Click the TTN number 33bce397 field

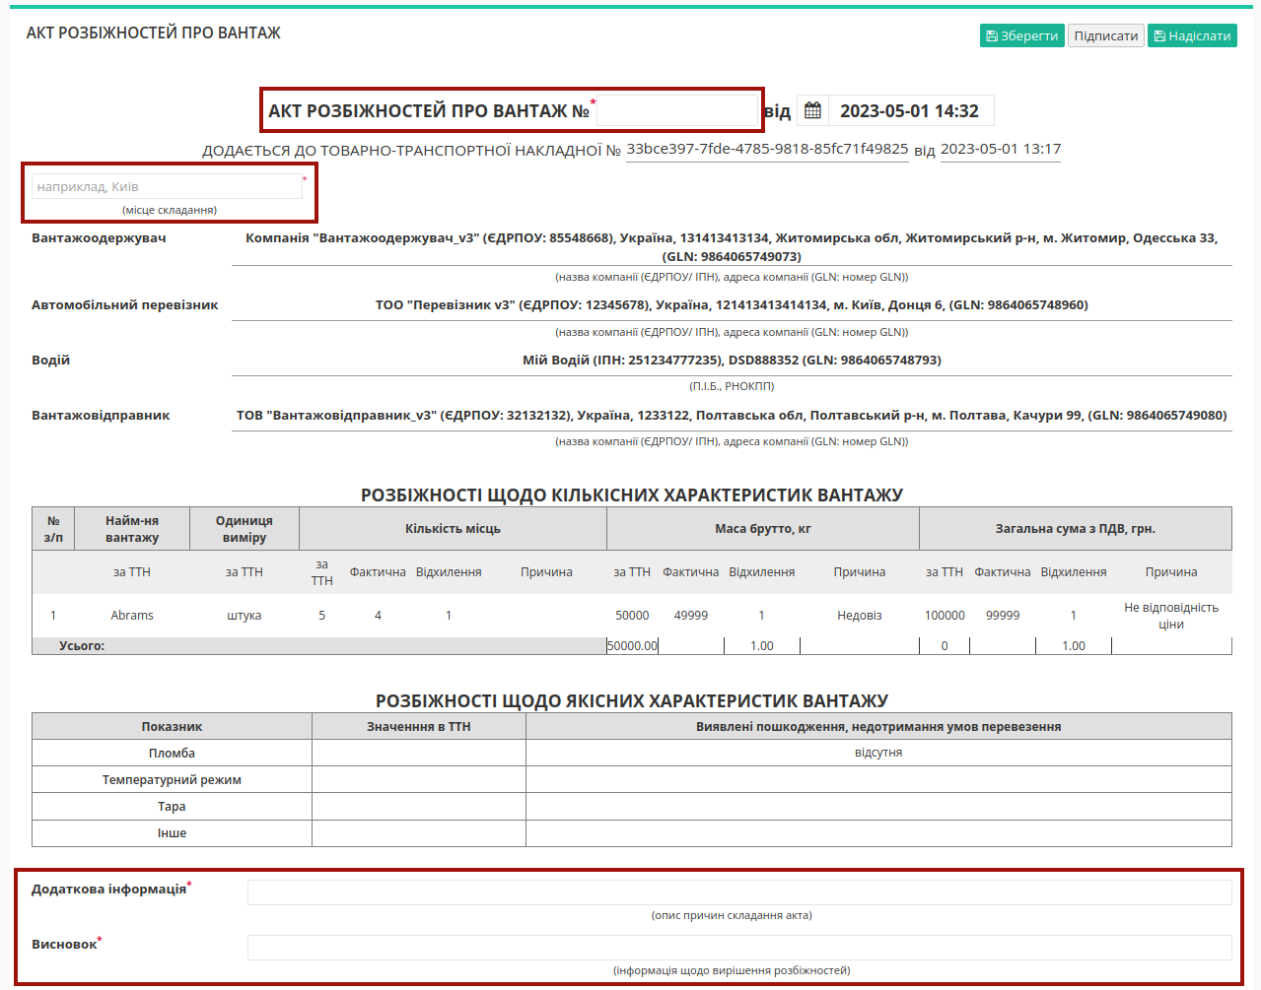pos(767,149)
